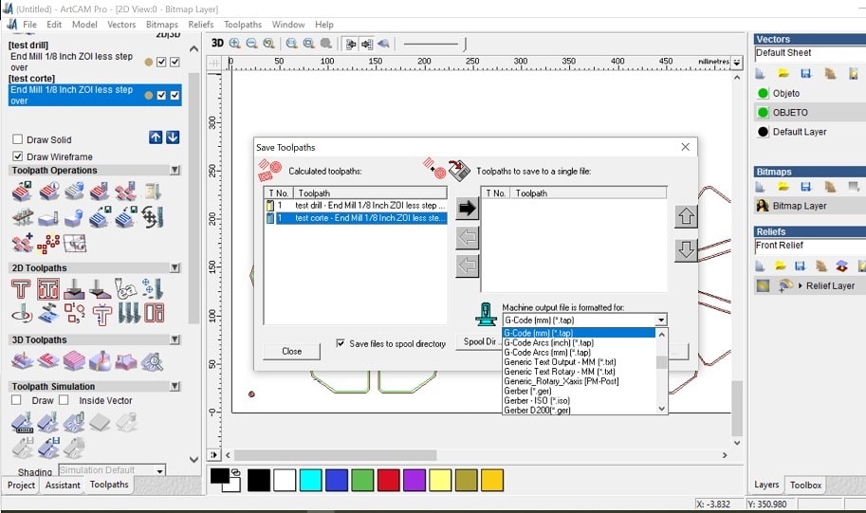Toggle the simulation Draw checkbox
This screenshot has height=513, width=866.
[16, 400]
